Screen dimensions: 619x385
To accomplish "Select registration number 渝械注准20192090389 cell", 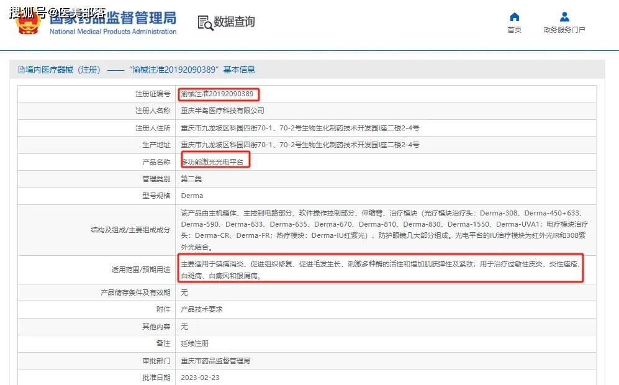I will click(x=217, y=94).
